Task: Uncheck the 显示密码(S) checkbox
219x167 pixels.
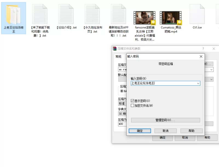Action: 132,101
